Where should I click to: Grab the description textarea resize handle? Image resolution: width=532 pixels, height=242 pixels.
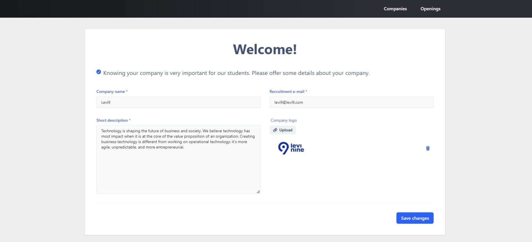[258, 191]
